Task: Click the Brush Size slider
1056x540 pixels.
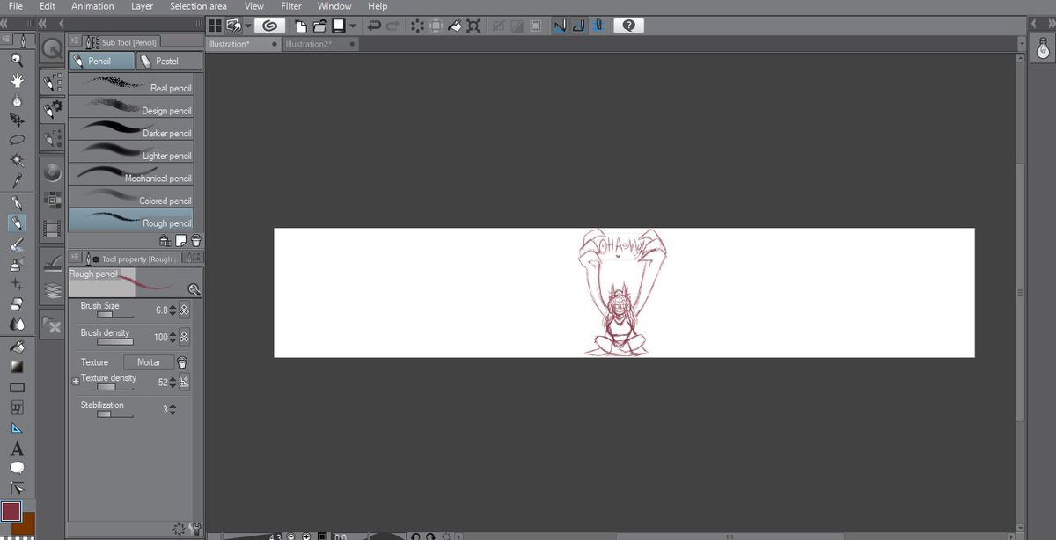Action: click(115, 314)
